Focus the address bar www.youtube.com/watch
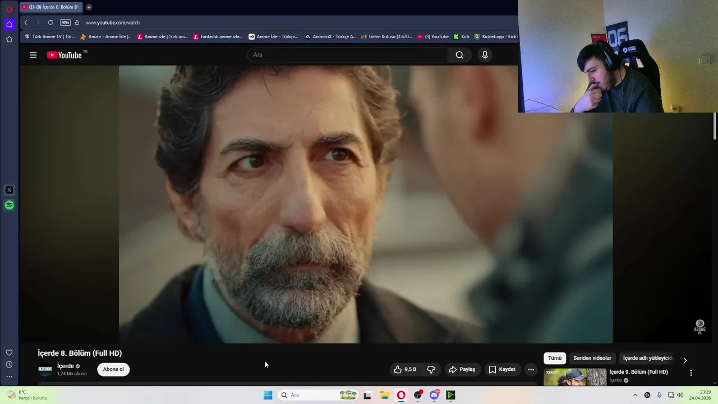The height and width of the screenshot is (404, 718). coord(112,22)
